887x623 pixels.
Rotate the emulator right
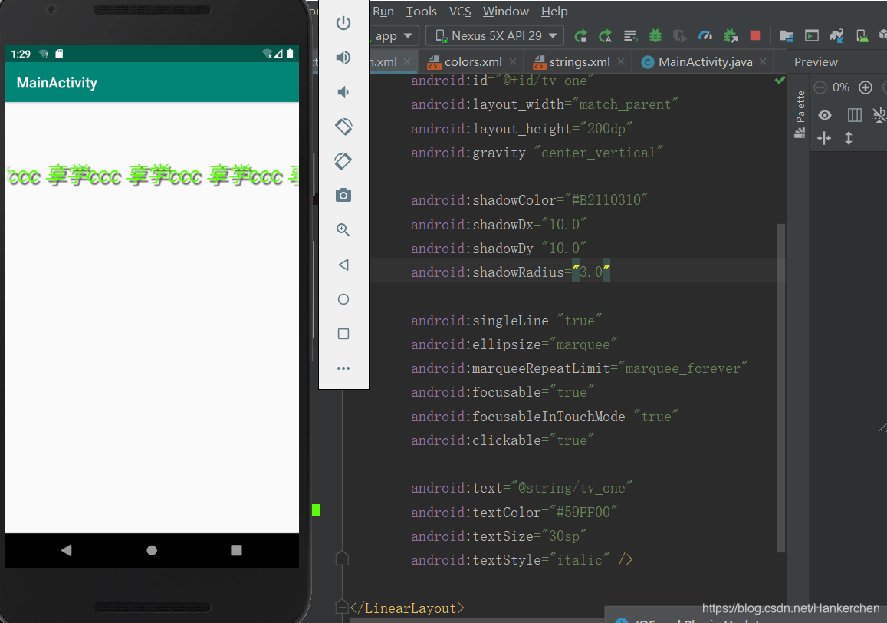[x=343, y=161]
